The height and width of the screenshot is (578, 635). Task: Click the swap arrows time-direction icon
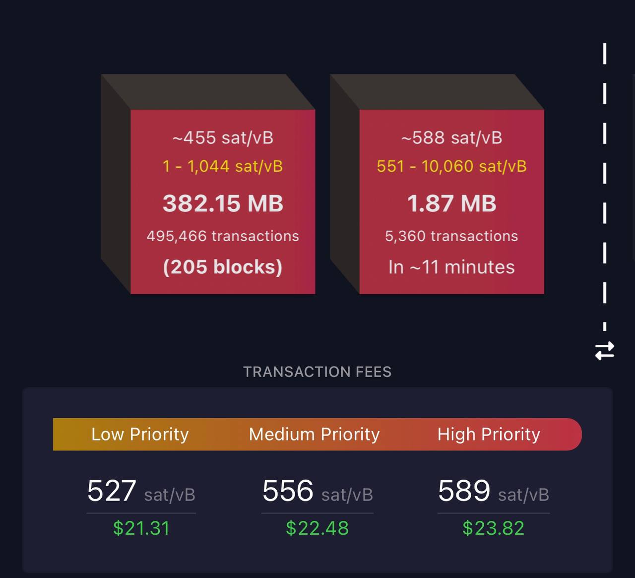(x=604, y=350)
